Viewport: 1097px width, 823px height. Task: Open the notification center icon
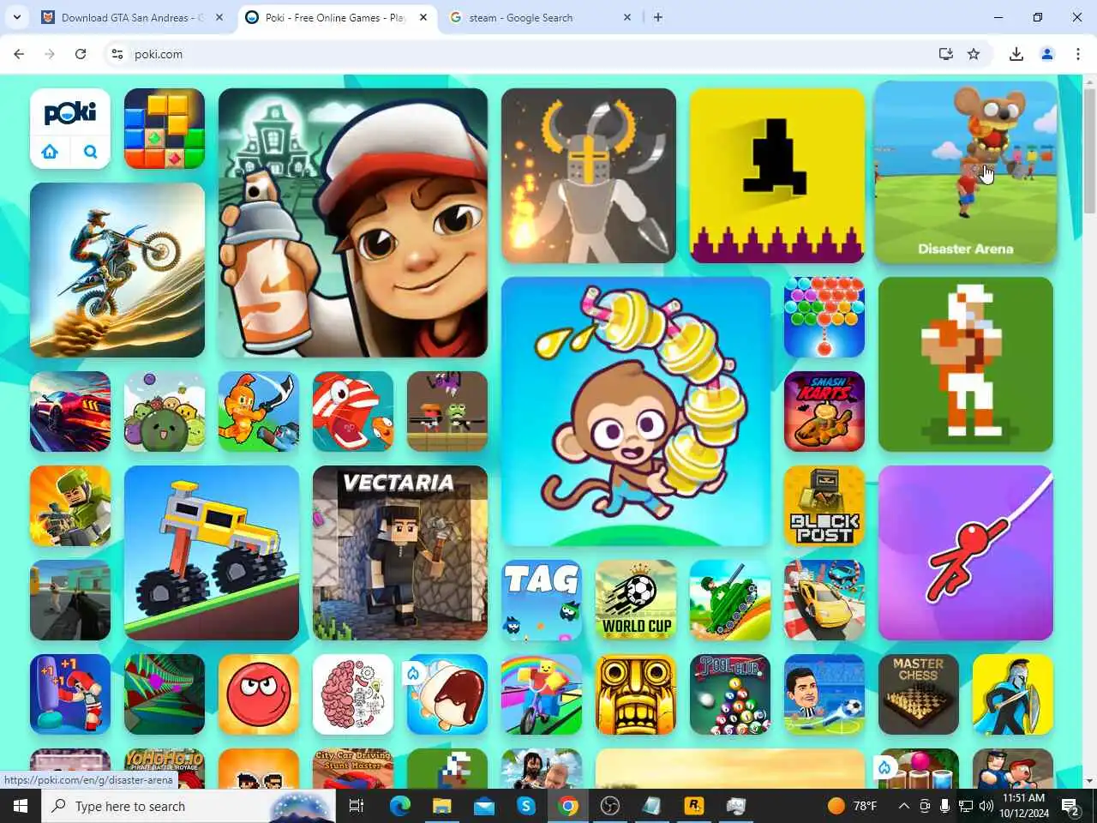tap(1070, 806)
